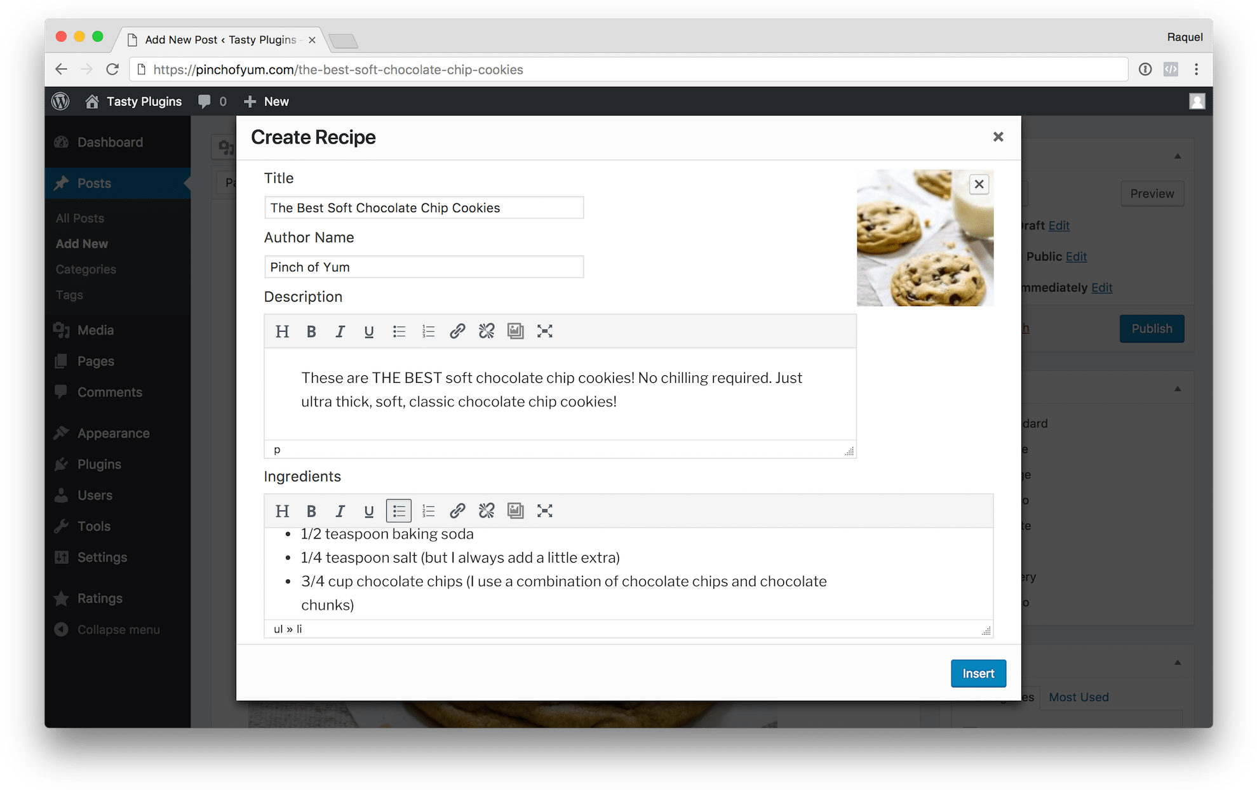
Task: Toggle bulleted list in Description toolbar
Action: (x=399, y=331)
